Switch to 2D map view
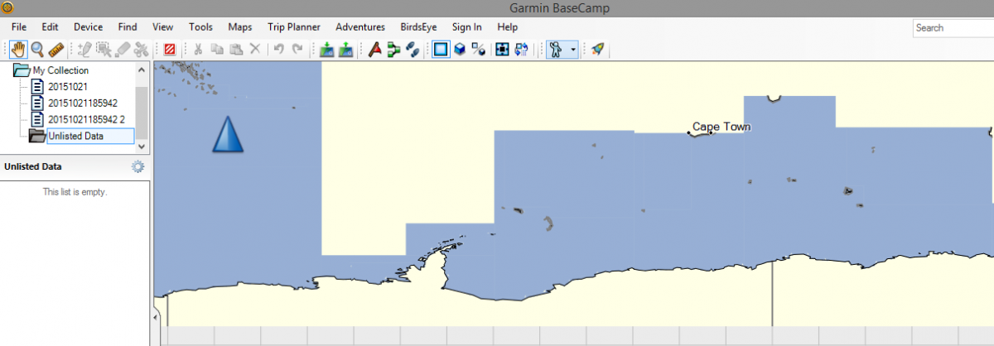 [441, 49]
